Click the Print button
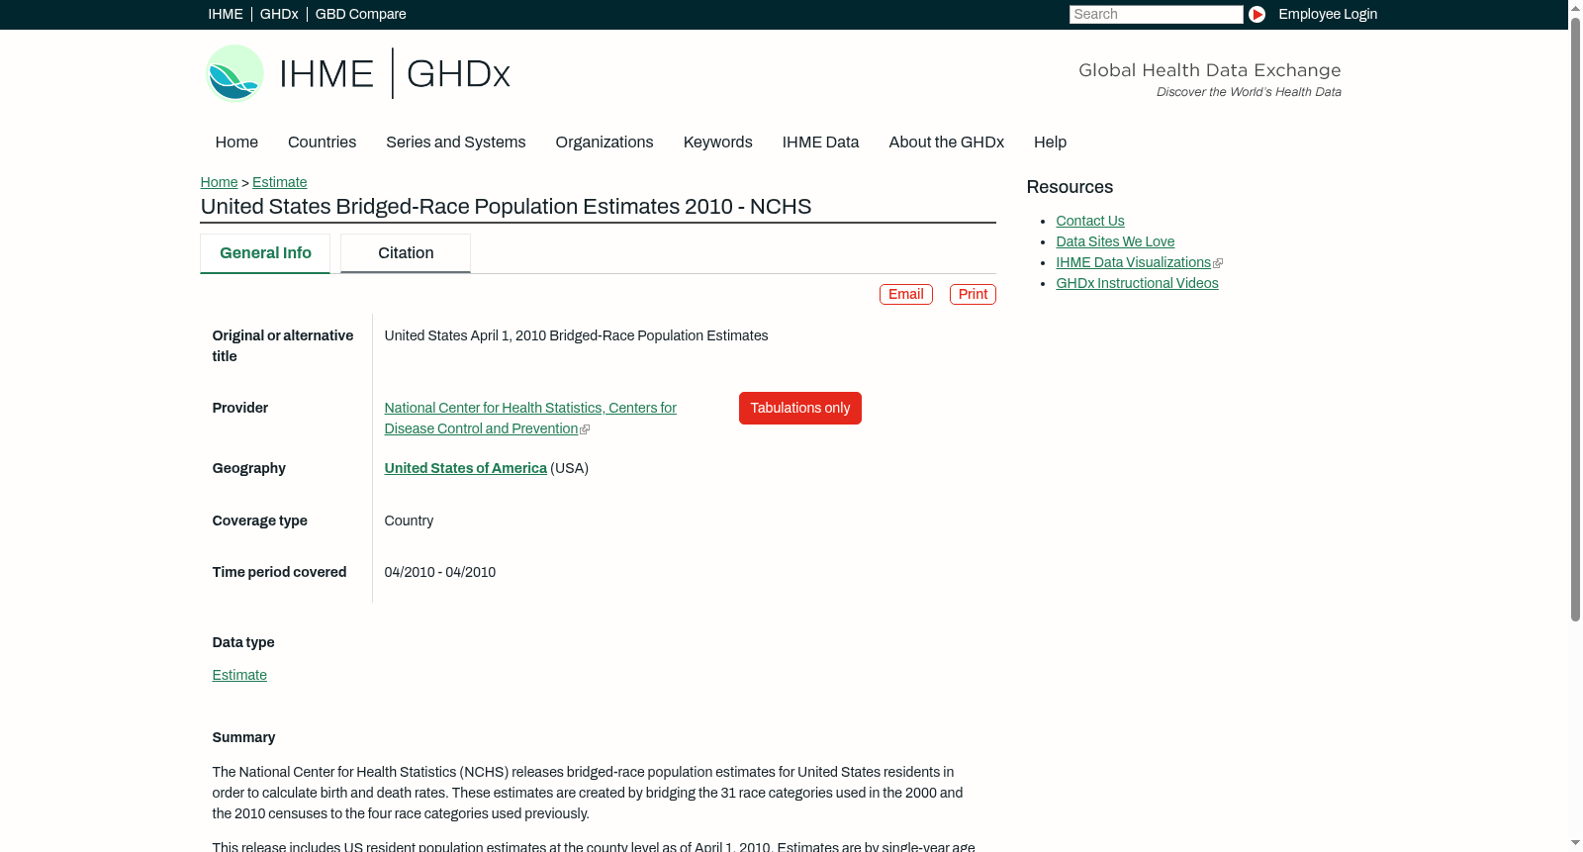Screen dimensions: 1583x852 [973, 295]
